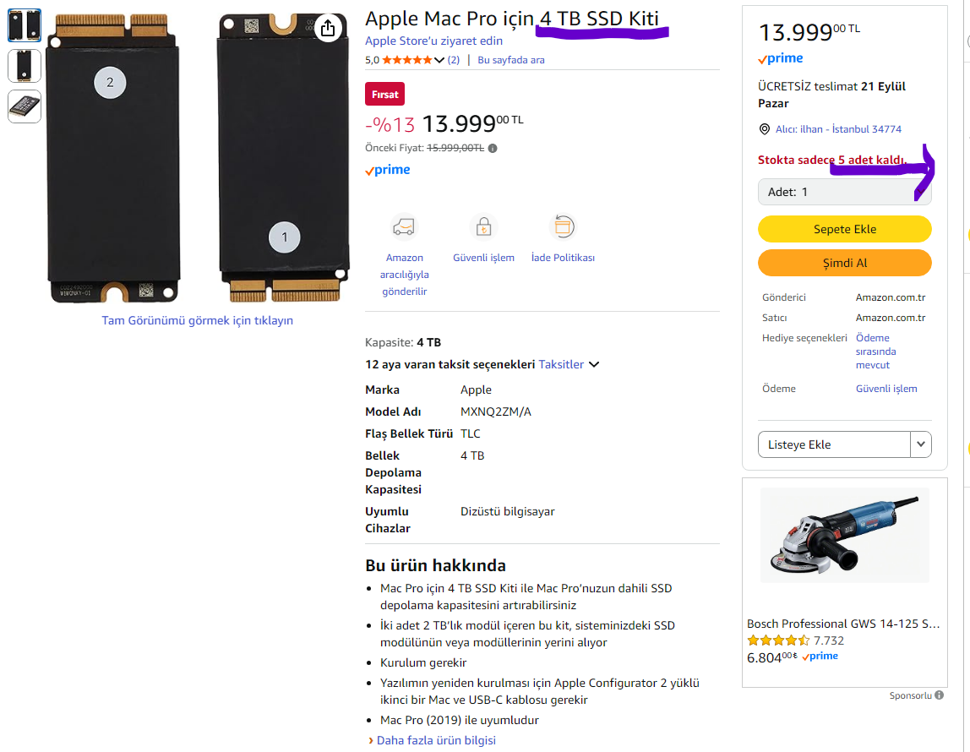The image size is (970, 752).
Task: Open the Listeye Ekle dropdown arrow
Action: coord(921,444)
